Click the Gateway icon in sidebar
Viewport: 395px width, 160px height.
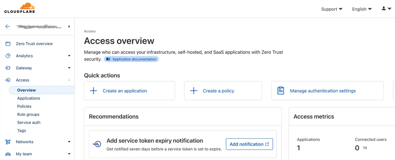8,68
